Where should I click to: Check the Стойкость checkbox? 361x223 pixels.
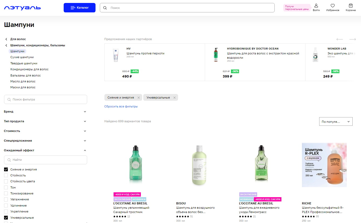(x=6, y=175)
